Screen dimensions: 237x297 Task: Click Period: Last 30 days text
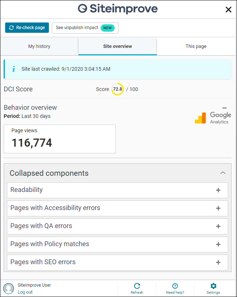click(x=27, y=116)
